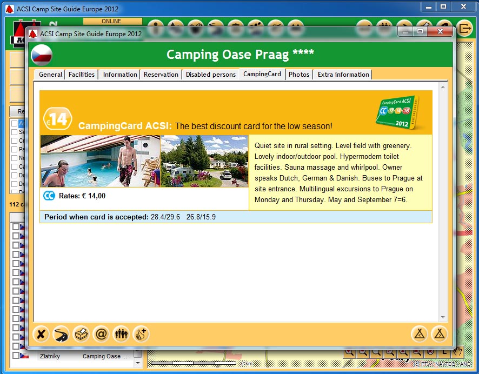The width and height of the screenshot is (479, 374).
Task: Click the 'Camping Oase Praag ****' heading
Action: [240, 55]
